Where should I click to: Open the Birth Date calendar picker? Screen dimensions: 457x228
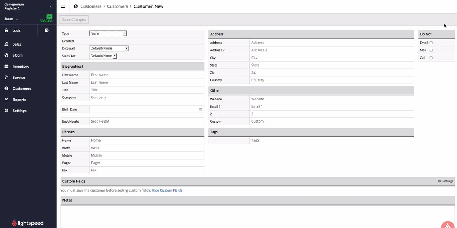coord(200,109)
